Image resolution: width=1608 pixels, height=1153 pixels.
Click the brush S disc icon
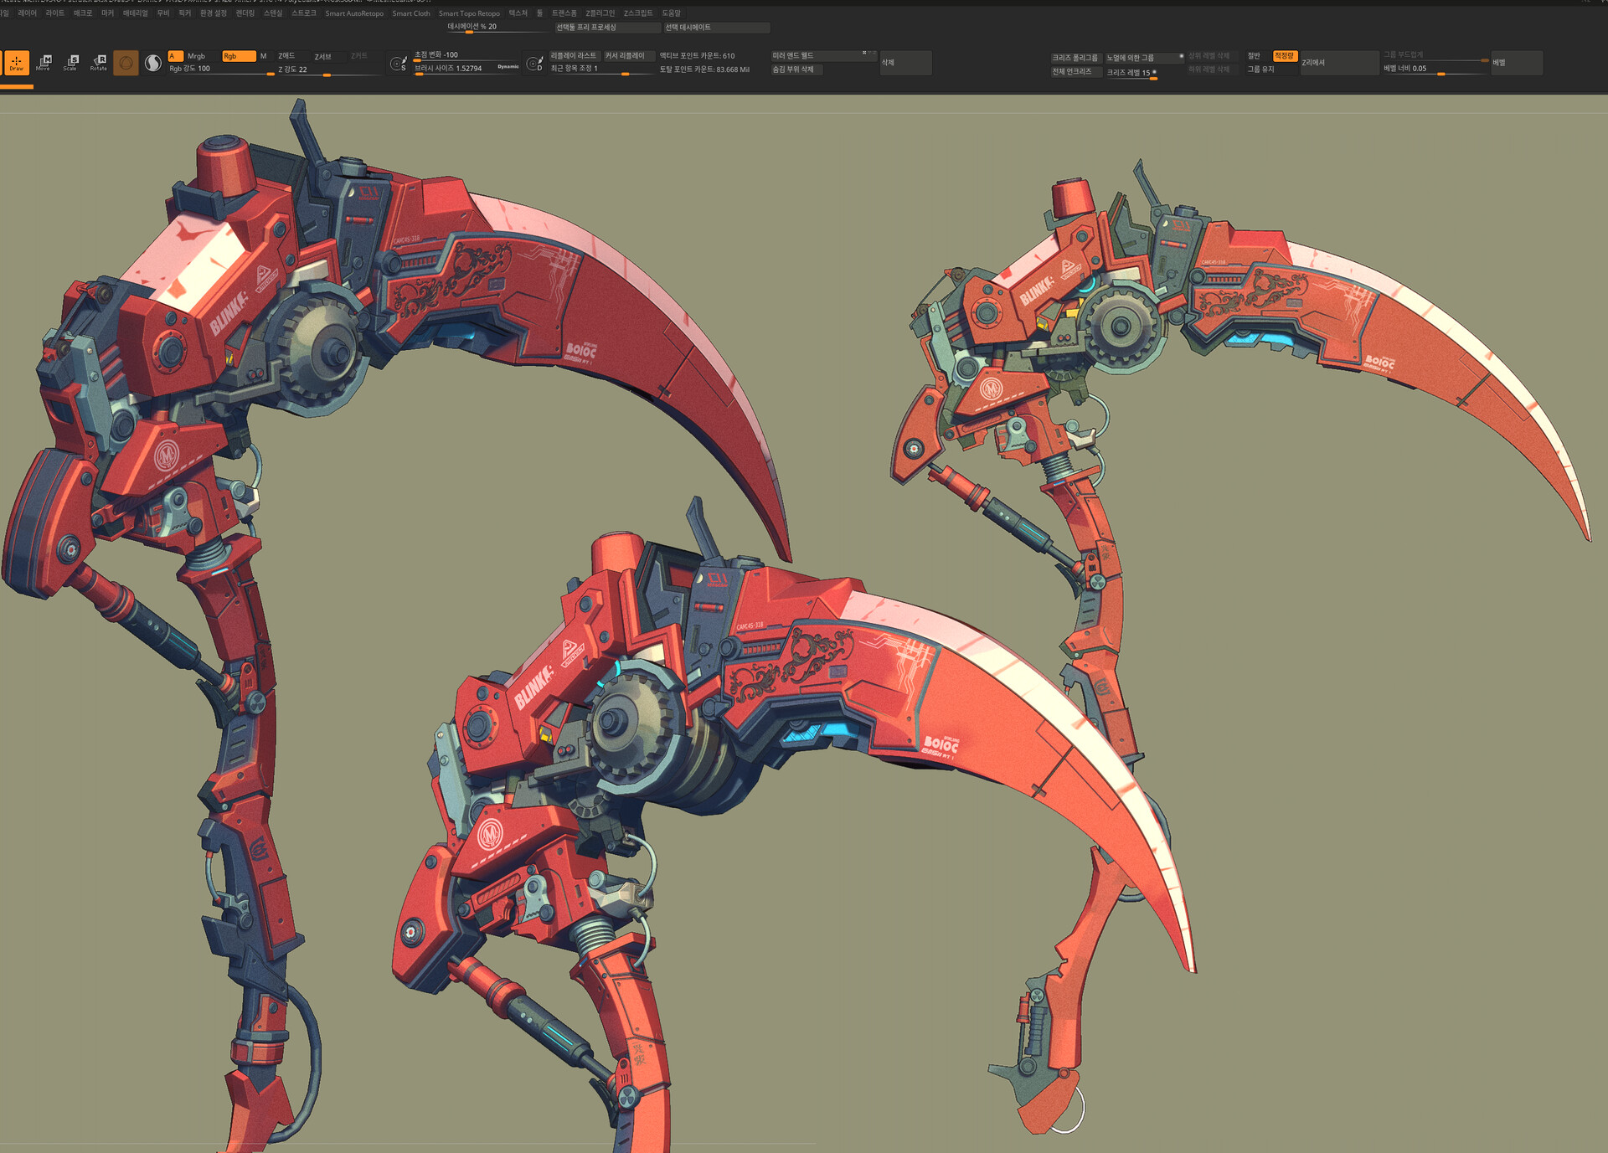pyautogui.click(x=399, y=64)
